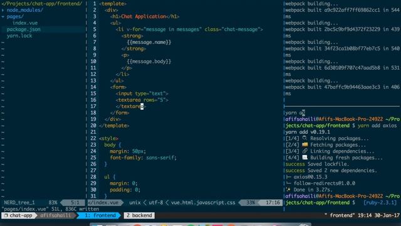Click the <style> tag on line 22
Viewport: 401px width, 226px height.
[x=108, y=138]
